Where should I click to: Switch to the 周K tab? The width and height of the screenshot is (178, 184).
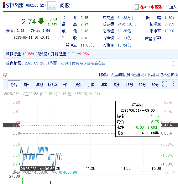pos(78,85)
